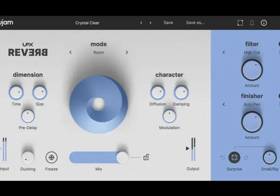Viewport: 280px width, 196px height.
Task: Click the Time knob
Action: [x=16, y=92]
